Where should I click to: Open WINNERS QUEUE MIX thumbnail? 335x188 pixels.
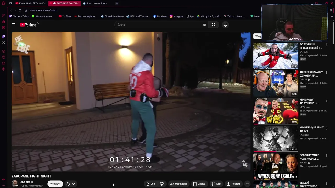coord(276,139)
